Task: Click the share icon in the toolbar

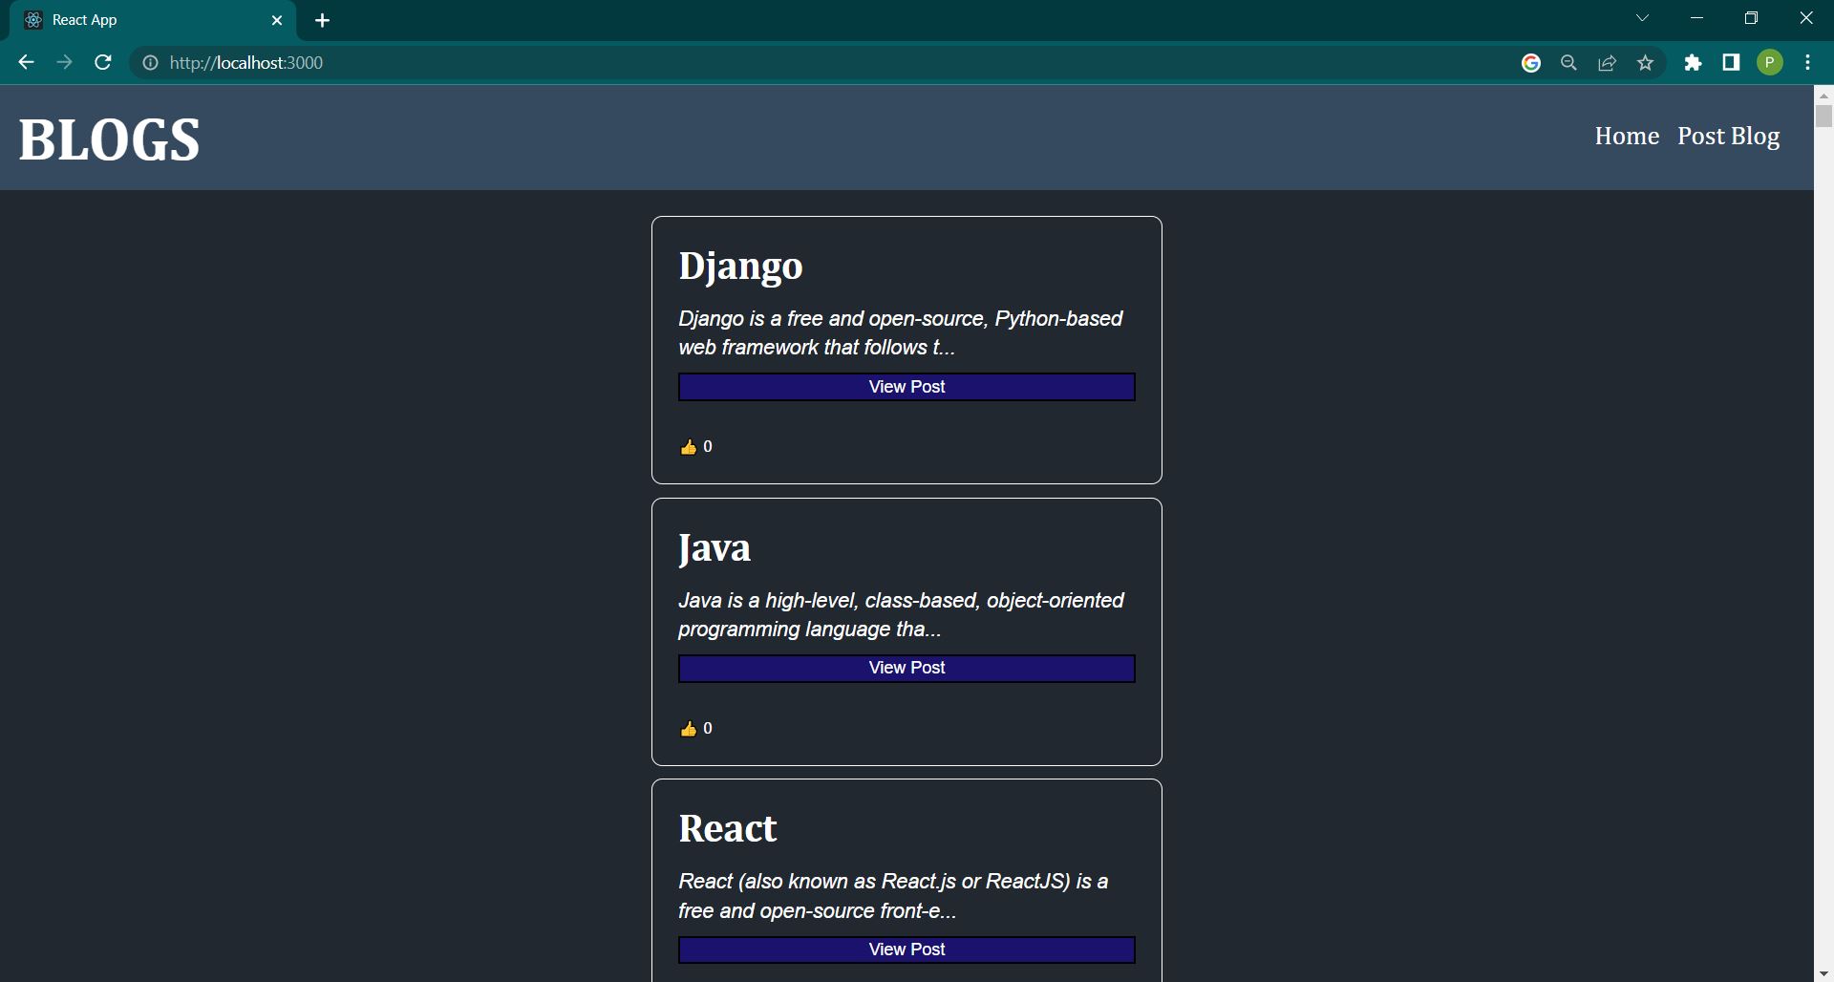Action: [1607, 62]
